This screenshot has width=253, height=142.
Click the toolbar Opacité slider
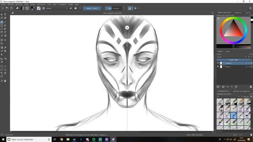(x=92, y=8)
